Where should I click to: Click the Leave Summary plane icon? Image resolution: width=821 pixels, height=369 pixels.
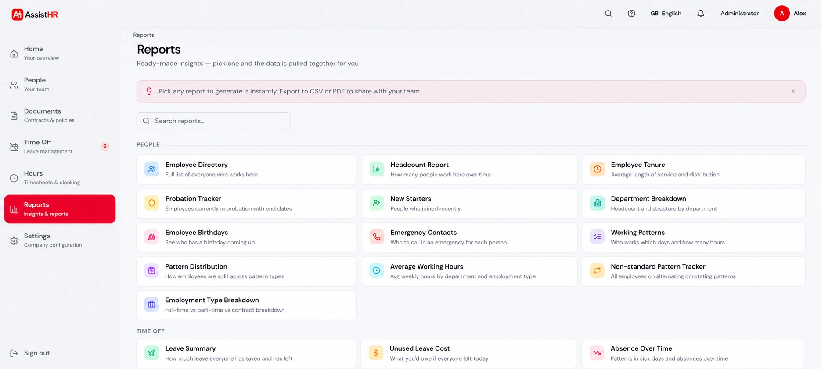(x=151, y=353)
